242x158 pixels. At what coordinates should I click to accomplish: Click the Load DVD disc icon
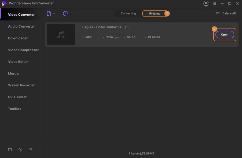65,13
